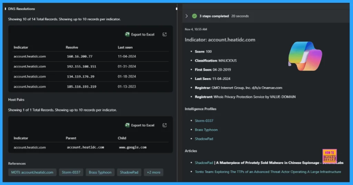The image size is (353, 185).
Task: Click the Last seen column header
Action: (x=125, y=47)
